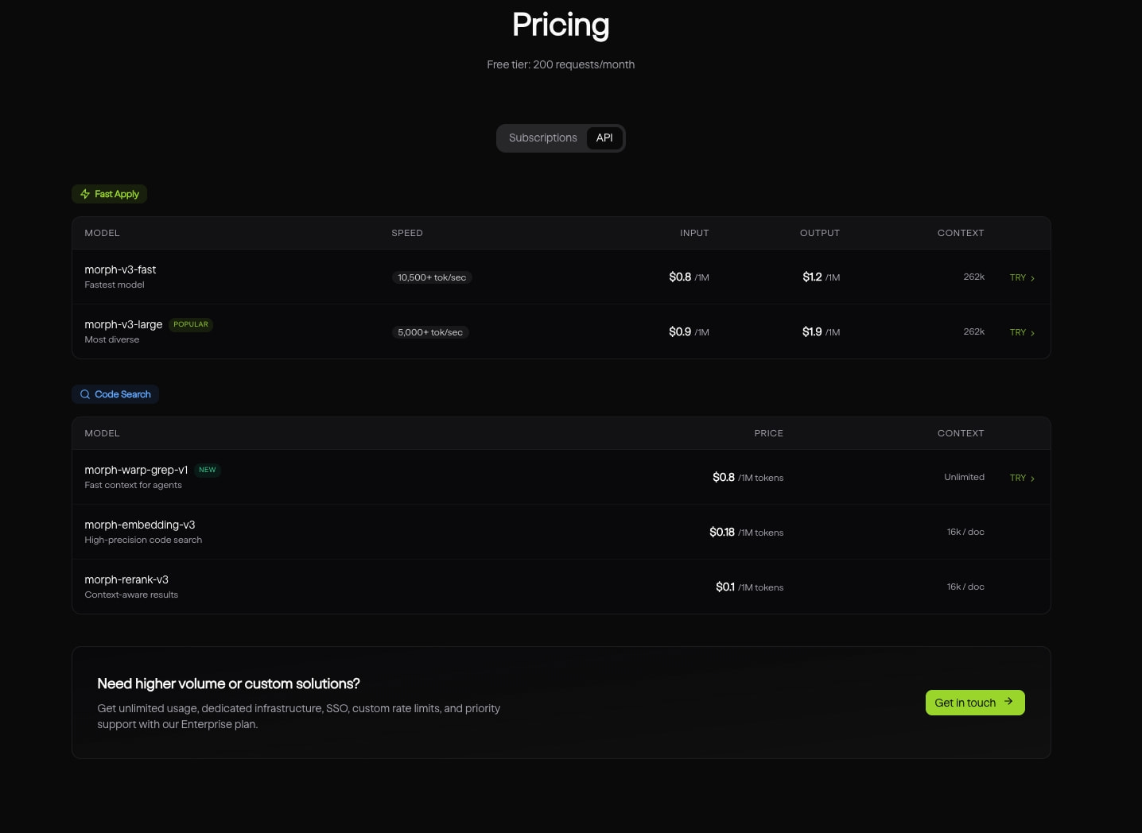Image resolution: width=1142 pixels, height=833 pixels.
Task: Click the $0.18 /1M tokens price
Action: [x=746, y=532]
